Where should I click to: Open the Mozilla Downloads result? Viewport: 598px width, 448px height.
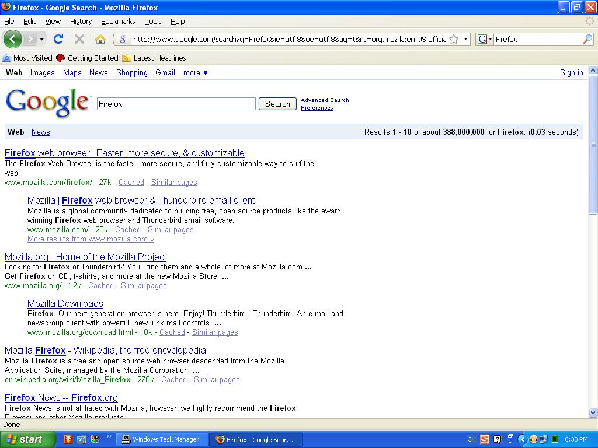pyautogui.click(x=65, y=303)
